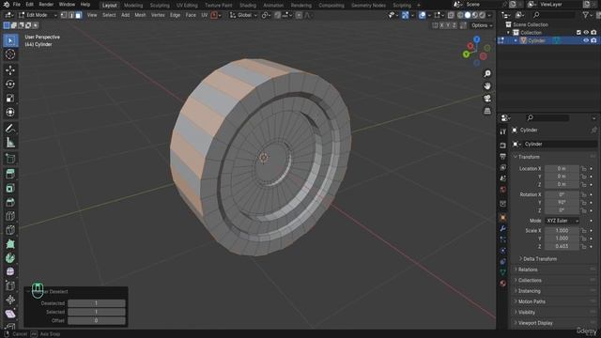Open Edit Mode dropdown
Image resolution: width=601 pixels, height=338 pixels.
click(38, 15)
